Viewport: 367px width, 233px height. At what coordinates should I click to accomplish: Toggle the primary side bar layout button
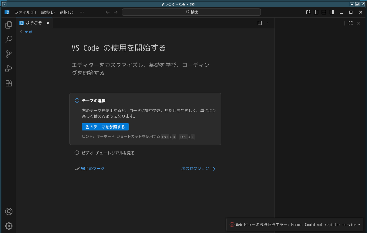(x=316, y=12)
